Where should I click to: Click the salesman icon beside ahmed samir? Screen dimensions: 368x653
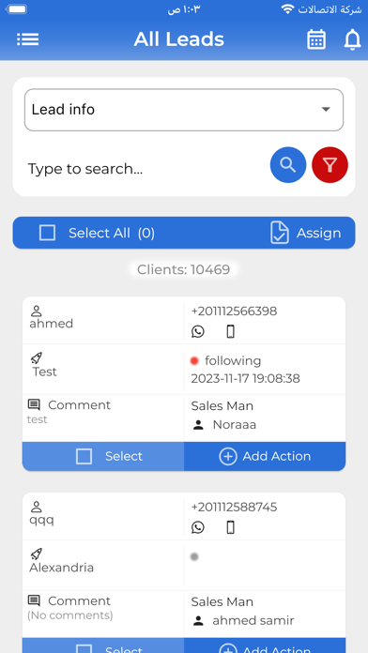point(198,621)
